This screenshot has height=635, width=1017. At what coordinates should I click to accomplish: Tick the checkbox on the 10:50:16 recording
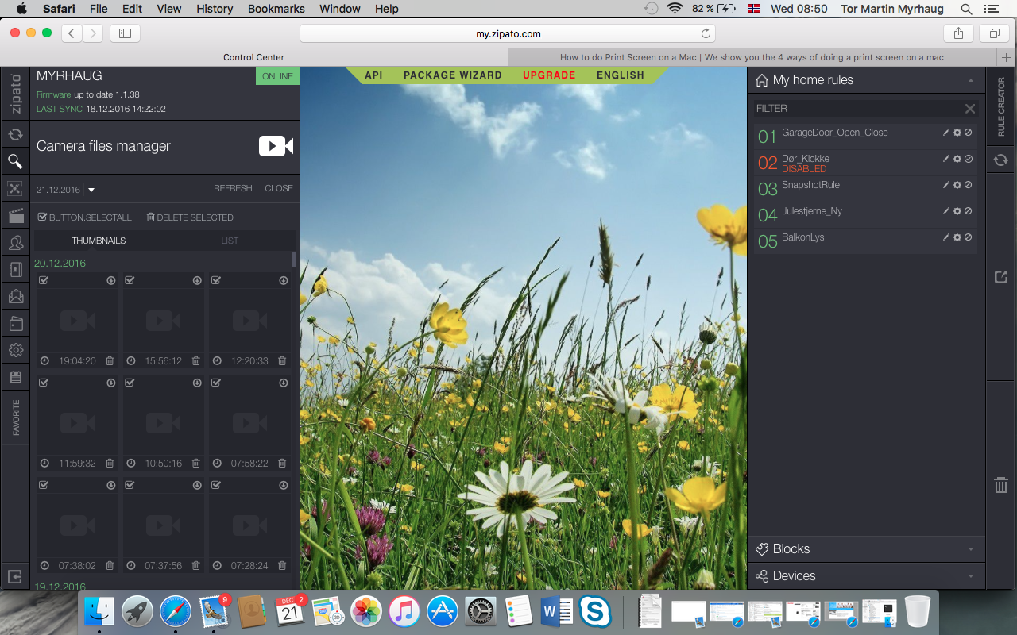coord(130,383)
